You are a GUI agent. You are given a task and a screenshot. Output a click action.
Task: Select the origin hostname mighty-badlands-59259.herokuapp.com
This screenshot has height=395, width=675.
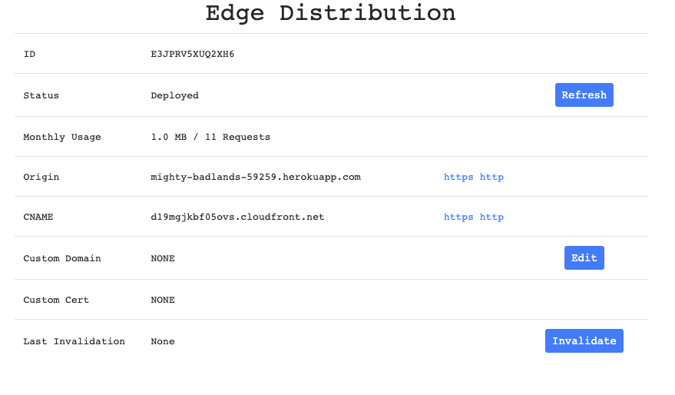click(x=255, y=177)
